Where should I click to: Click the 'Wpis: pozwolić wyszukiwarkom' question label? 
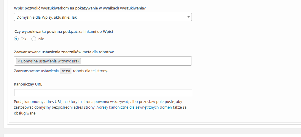[80, 8]
